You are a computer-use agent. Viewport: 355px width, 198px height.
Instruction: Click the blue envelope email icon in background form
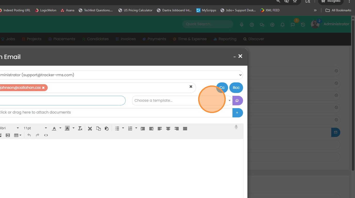click(336, 132)
